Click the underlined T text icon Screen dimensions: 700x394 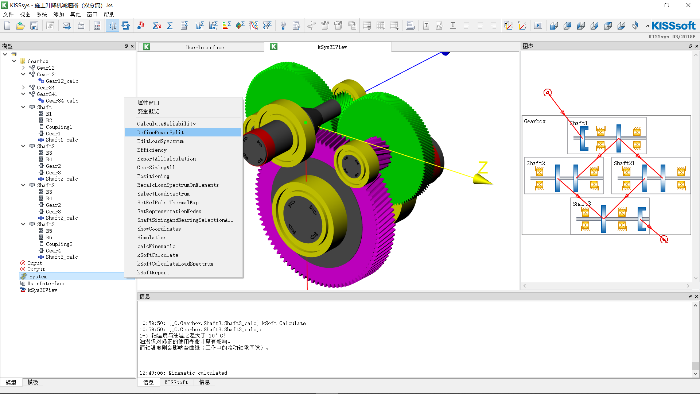point(453,26)
